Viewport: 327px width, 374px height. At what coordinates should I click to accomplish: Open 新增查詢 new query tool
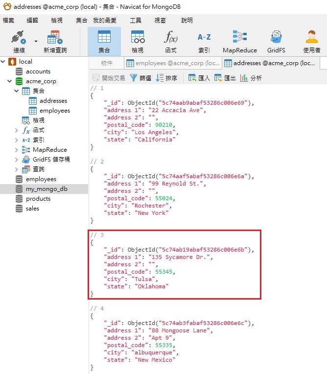coord(54,38)
